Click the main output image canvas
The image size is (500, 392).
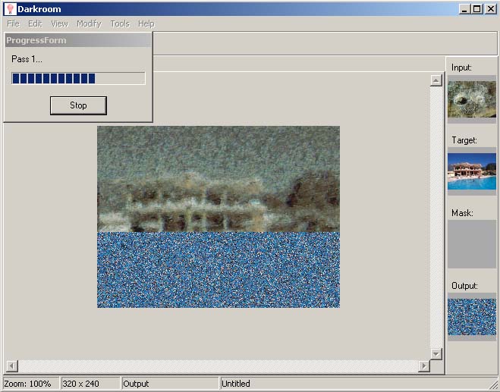[219, 217]
